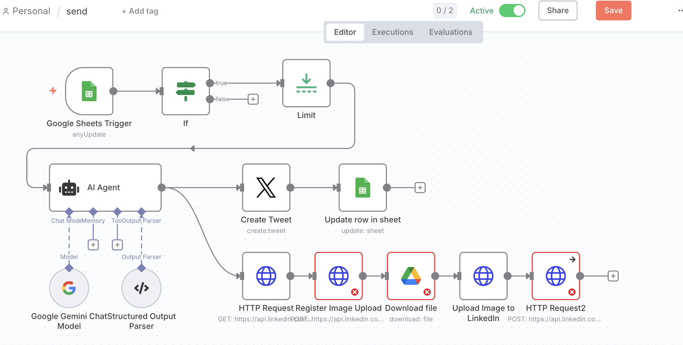
Task: Add a node after Update row in sheet
Action: click(x=420, y=188)
